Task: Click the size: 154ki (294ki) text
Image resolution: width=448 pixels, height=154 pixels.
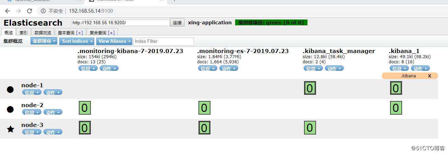Action: click(97, 57)
